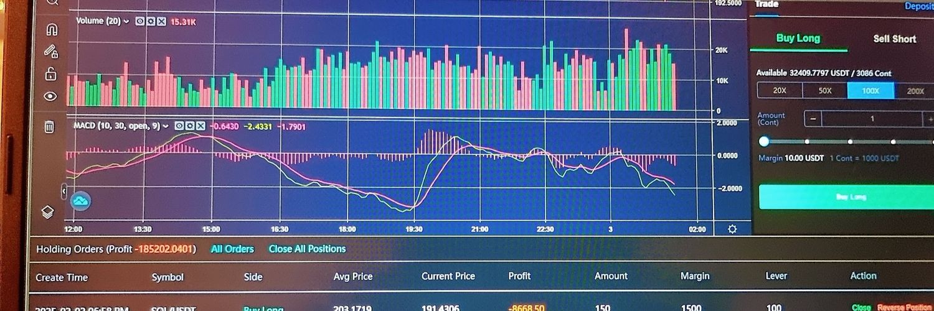Screen dimensions: 934x311
Task: Click the Amount (Cont) input field
Action: click(872, 119)
